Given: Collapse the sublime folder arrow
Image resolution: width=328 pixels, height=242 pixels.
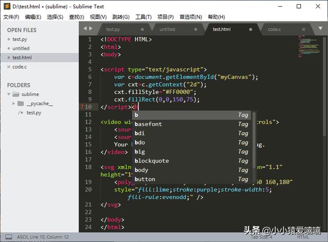Looking at the screenshot, I should click(x=9, y=94).
